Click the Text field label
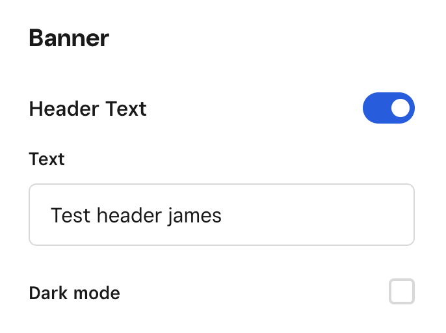The image size is (446, 333). point(47,159)
